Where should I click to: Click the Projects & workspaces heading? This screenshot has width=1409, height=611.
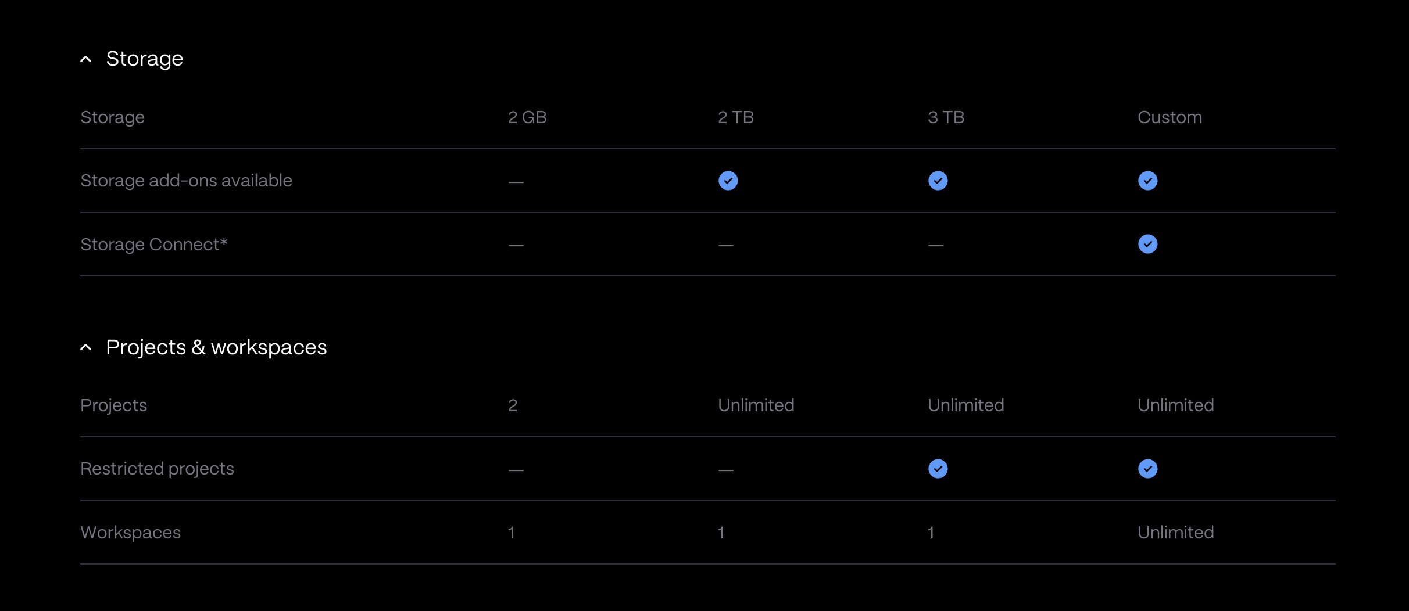coord(216,347)
